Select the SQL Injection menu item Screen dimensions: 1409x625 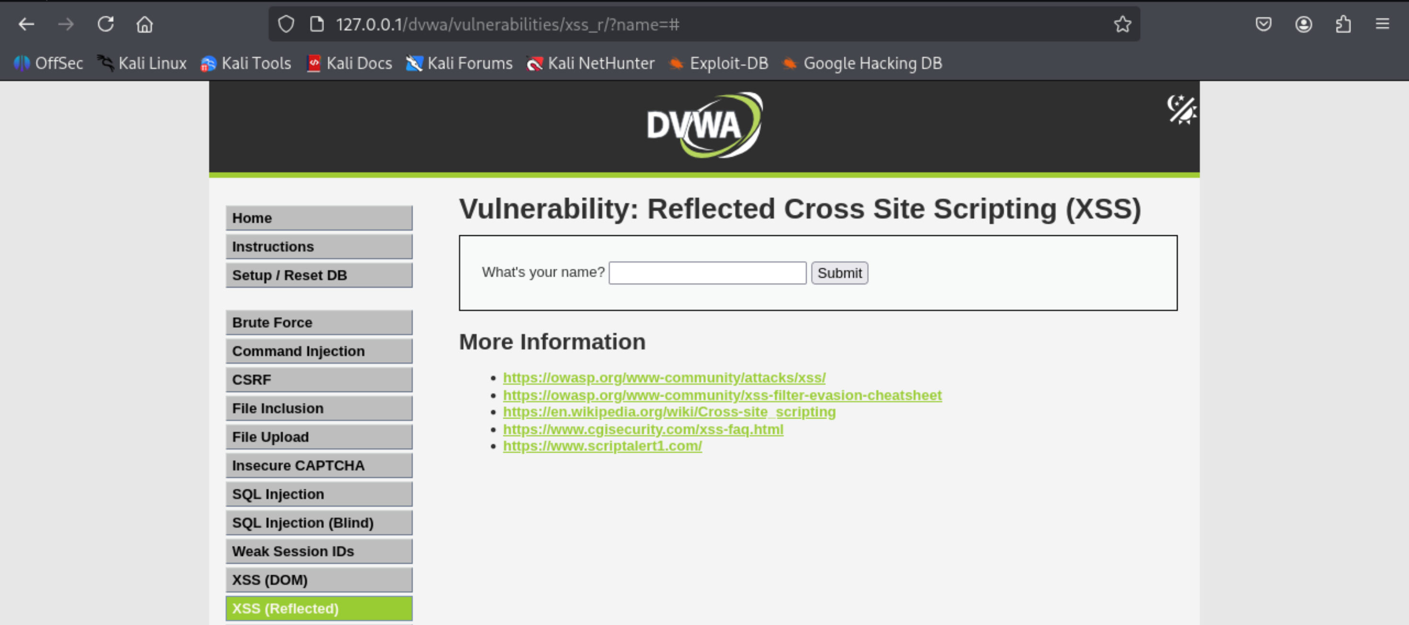coord(319,494)
